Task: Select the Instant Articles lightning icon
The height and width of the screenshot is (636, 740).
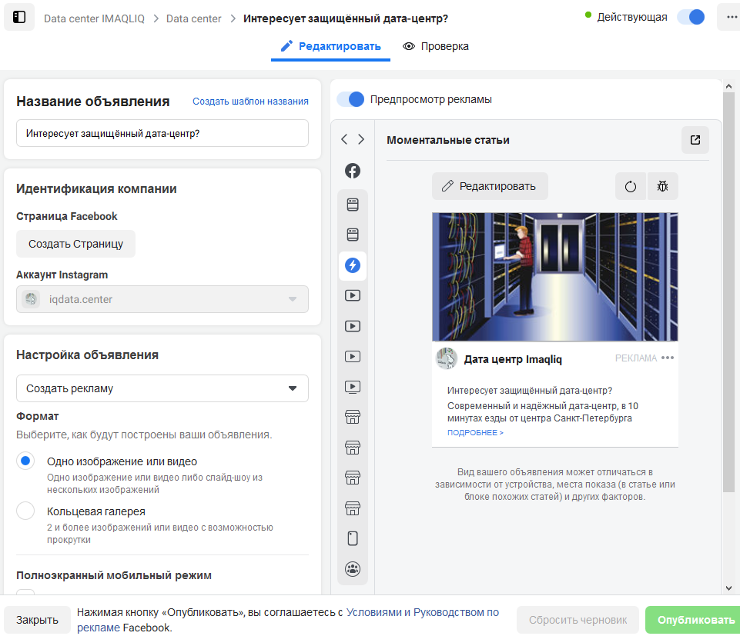Action: coord(353,265)
